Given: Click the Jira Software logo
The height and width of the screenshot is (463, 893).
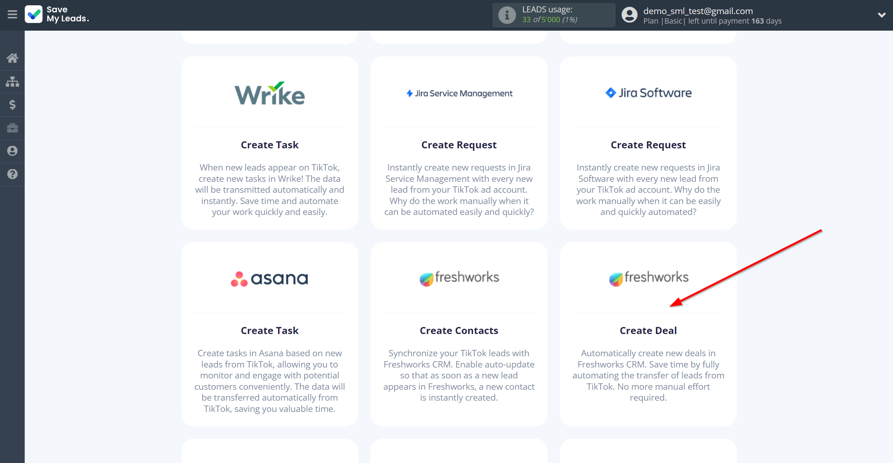Looking at the screenshot, I should pos(648,93).
